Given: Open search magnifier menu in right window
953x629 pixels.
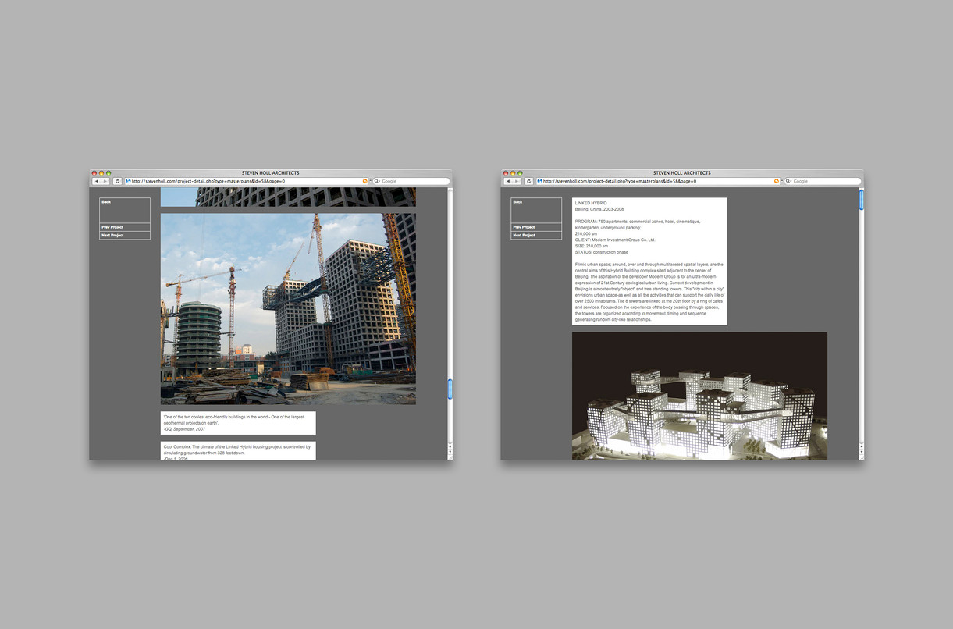Looking at the screenshot, I should [788, 181].
